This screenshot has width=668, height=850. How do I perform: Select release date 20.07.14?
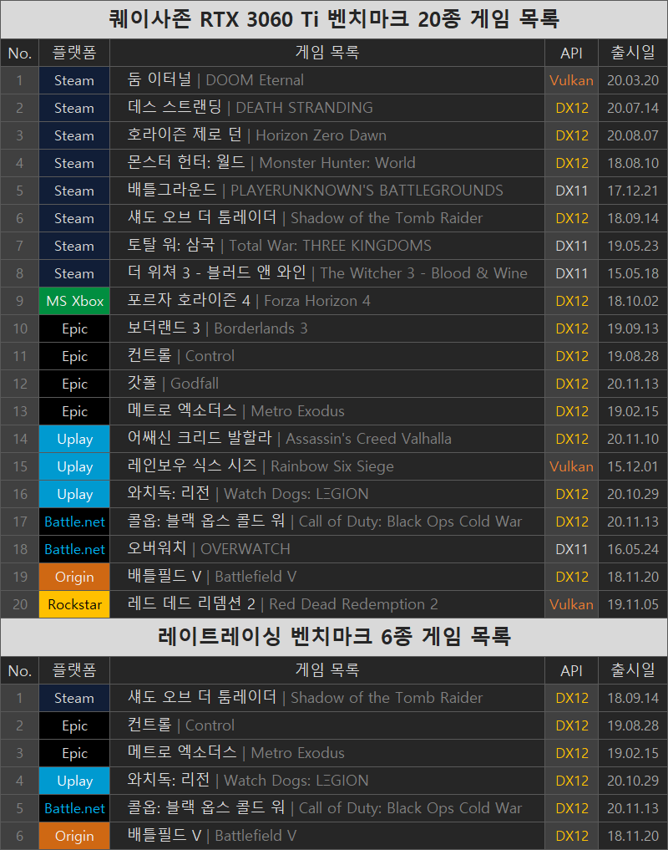coord(633,108)
